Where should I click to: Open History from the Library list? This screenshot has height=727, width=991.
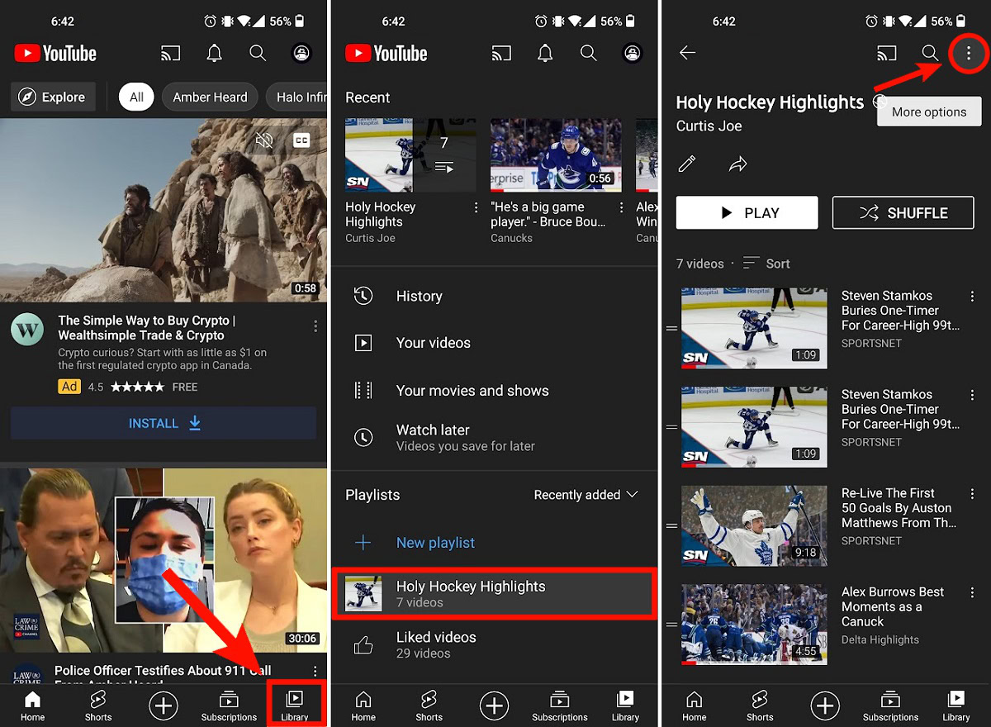pos(419,296)
